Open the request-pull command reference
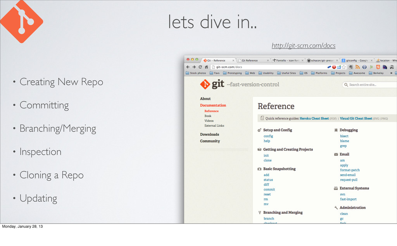Viewport: 397px width, 246px height. click(349, 180)
